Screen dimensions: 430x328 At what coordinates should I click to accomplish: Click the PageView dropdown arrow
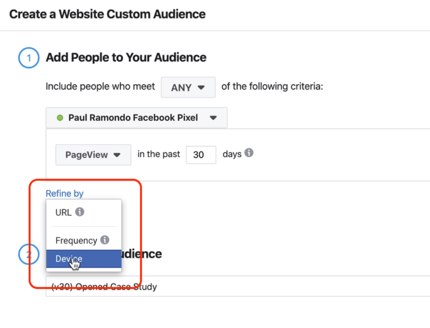(117, 155)
